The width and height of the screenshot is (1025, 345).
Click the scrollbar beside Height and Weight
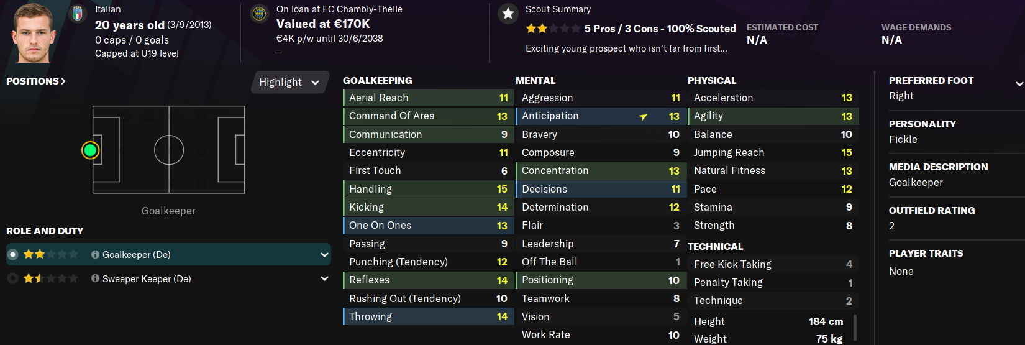(x=855, y=328)
